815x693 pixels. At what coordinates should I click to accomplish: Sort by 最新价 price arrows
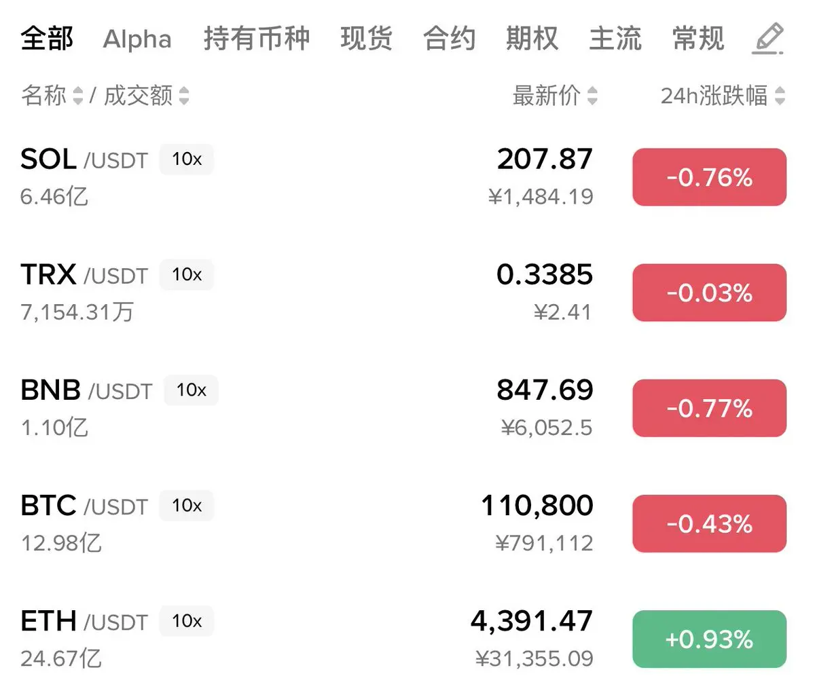(x=592, y=96)
